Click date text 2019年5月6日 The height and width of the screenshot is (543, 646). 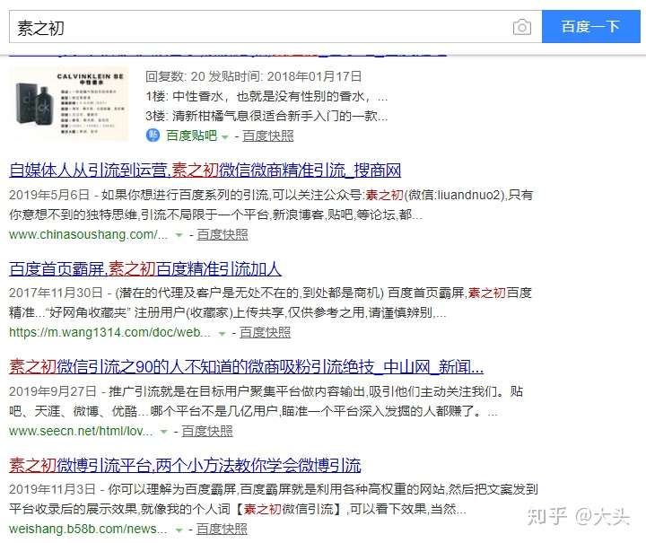pyautogui.click(x=49, y=195)
